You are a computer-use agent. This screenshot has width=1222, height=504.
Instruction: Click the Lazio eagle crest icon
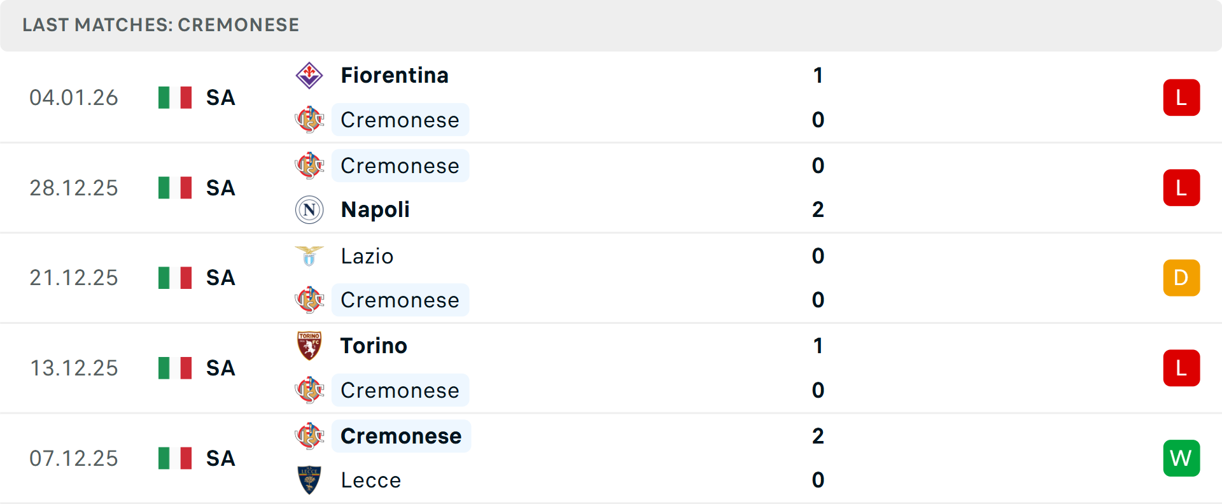click(309, 256)
